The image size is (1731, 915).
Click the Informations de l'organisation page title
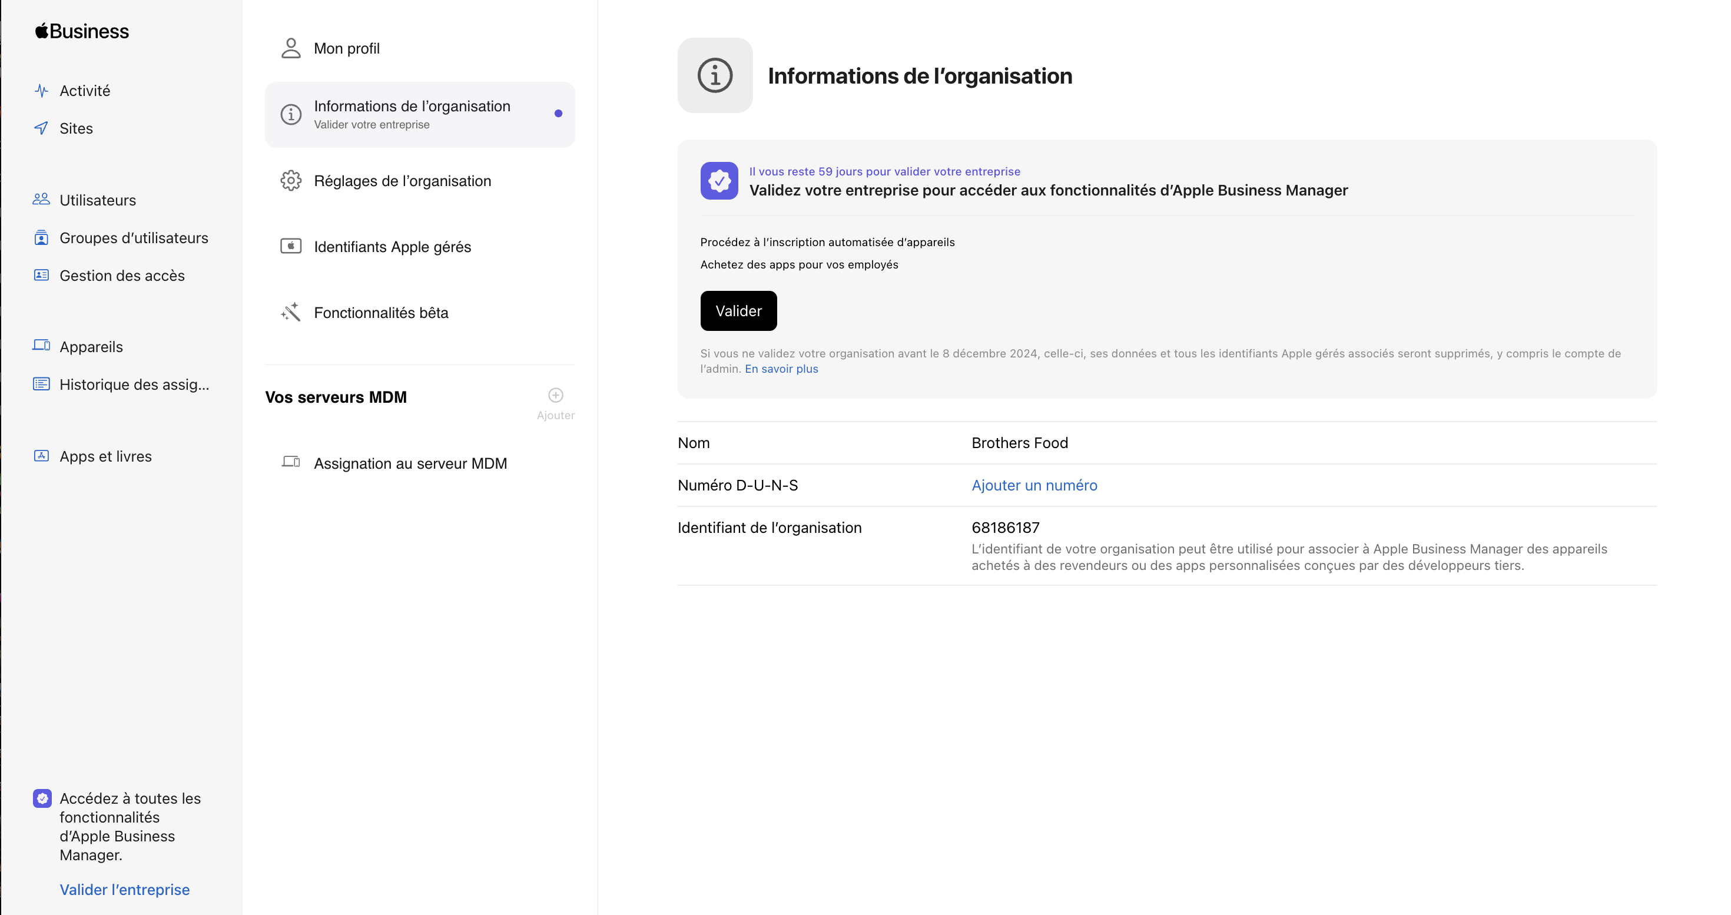click(920, 76)
